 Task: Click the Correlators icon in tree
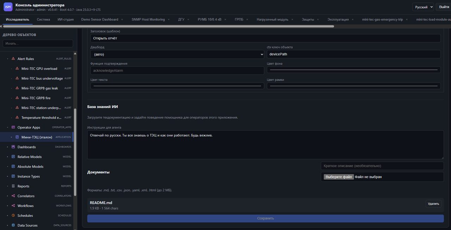pos(13,196)
